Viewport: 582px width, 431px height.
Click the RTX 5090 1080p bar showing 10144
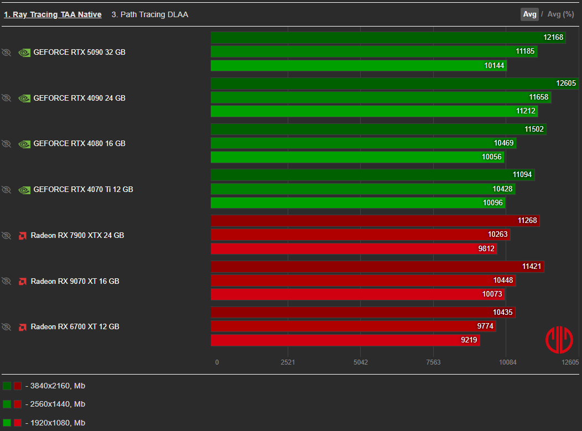point(359,66)
